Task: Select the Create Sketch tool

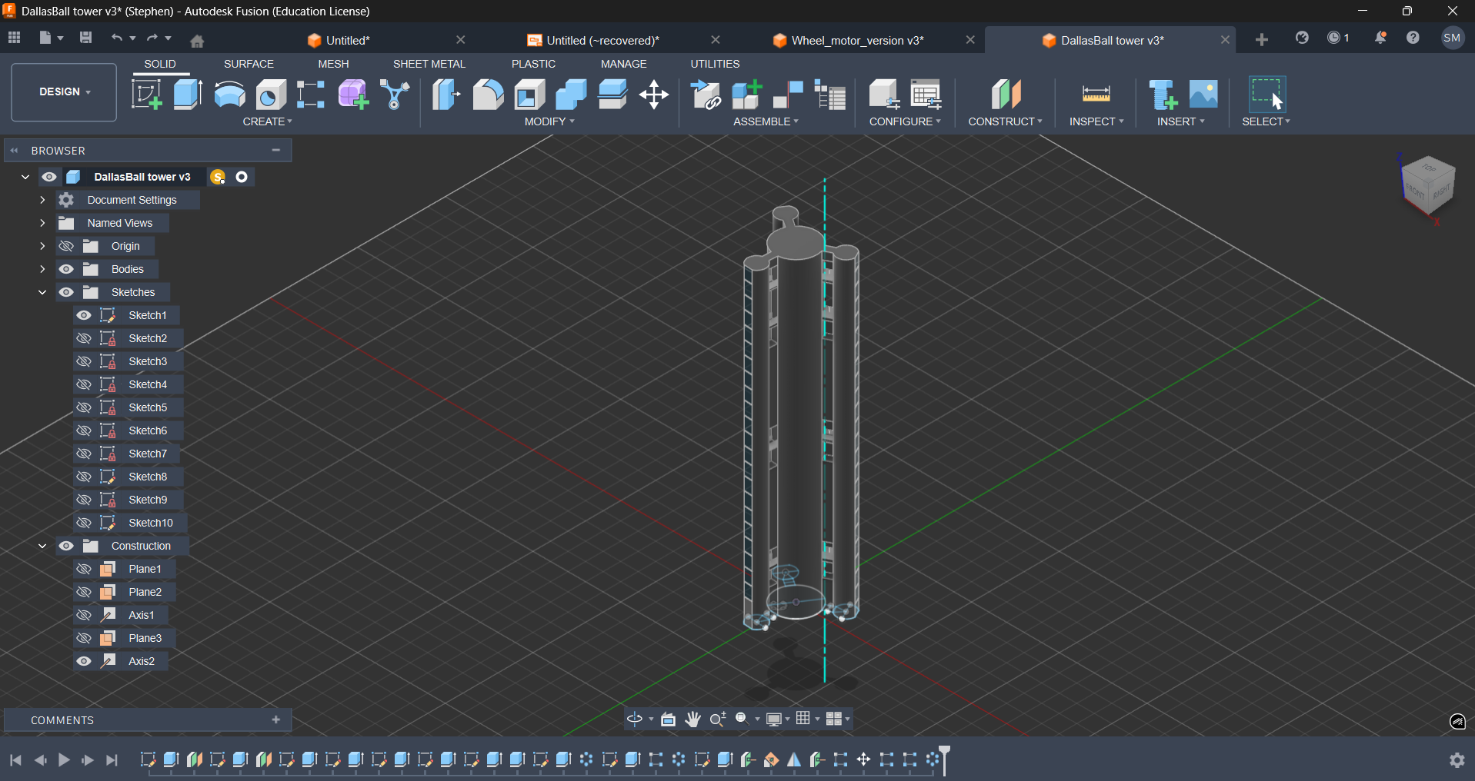Action: pos(146,95)
